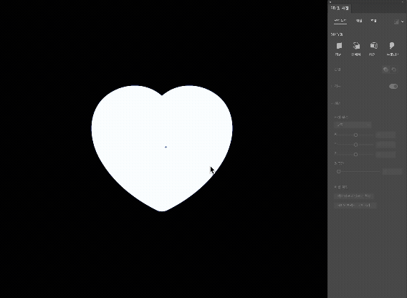
Task: Click the white heart shape on canvas
Action: [162, 148]
